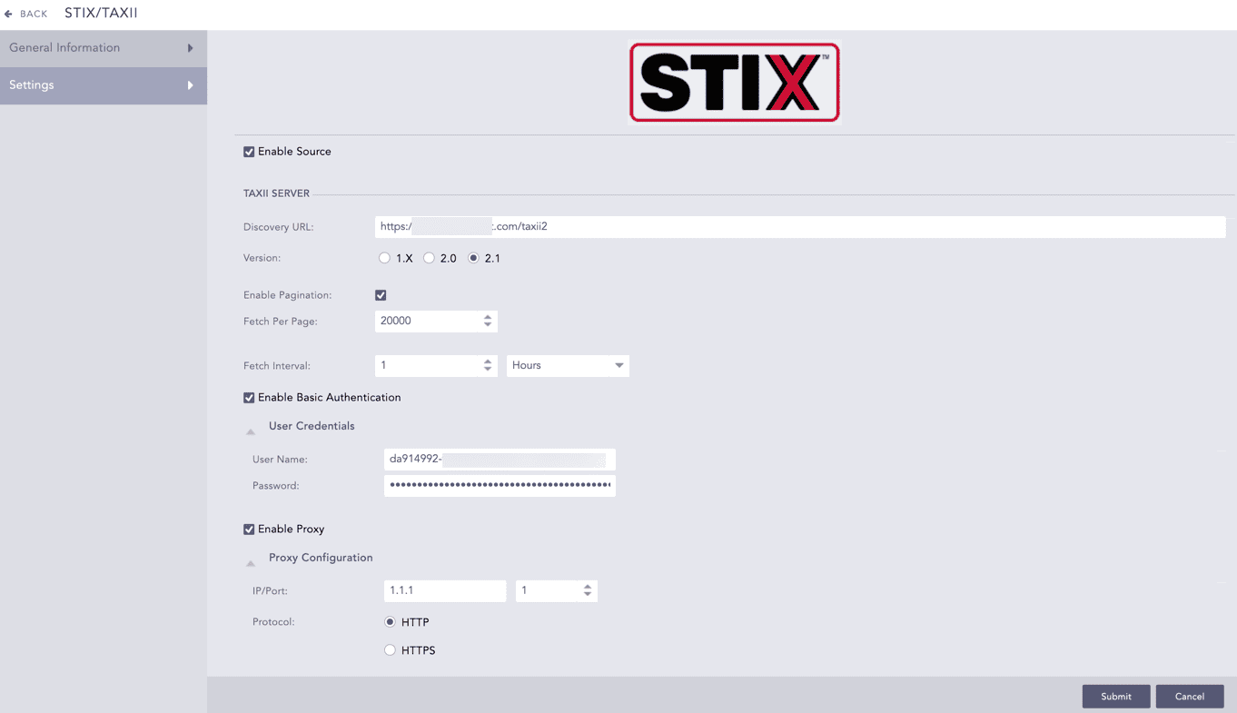1237x713 pixels.
Task: Click the STIX logo image
Action: click(734, 82)
